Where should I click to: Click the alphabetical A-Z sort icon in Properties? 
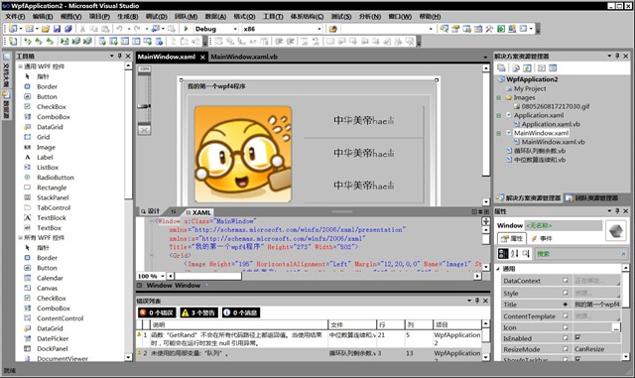coord(514,254)
